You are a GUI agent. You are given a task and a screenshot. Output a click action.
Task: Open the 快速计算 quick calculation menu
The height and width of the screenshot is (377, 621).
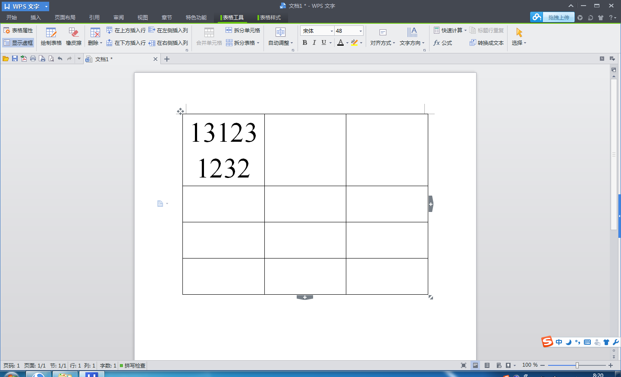pos(450,31)
